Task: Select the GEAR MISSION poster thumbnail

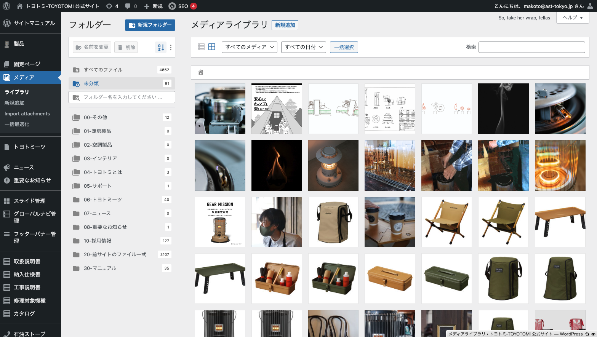Action: pyautogui.click(x=220, y=222)
